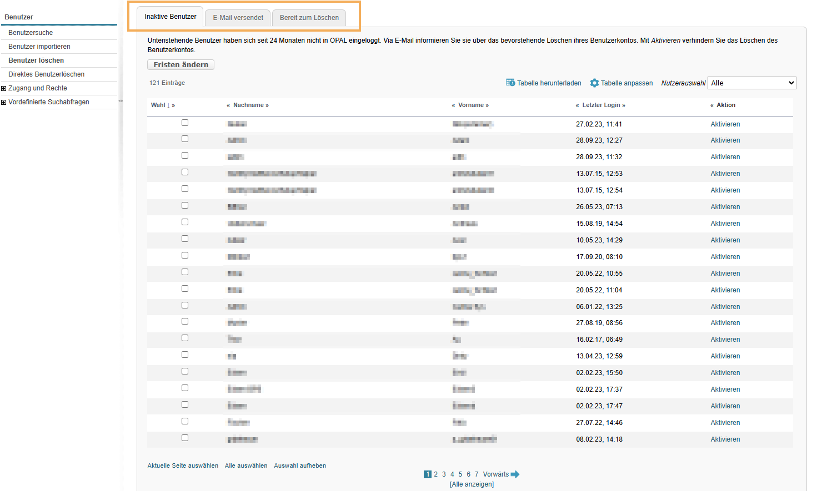Select the checkbox of the second table row
The image size is (822, 491).
[185, 140]
